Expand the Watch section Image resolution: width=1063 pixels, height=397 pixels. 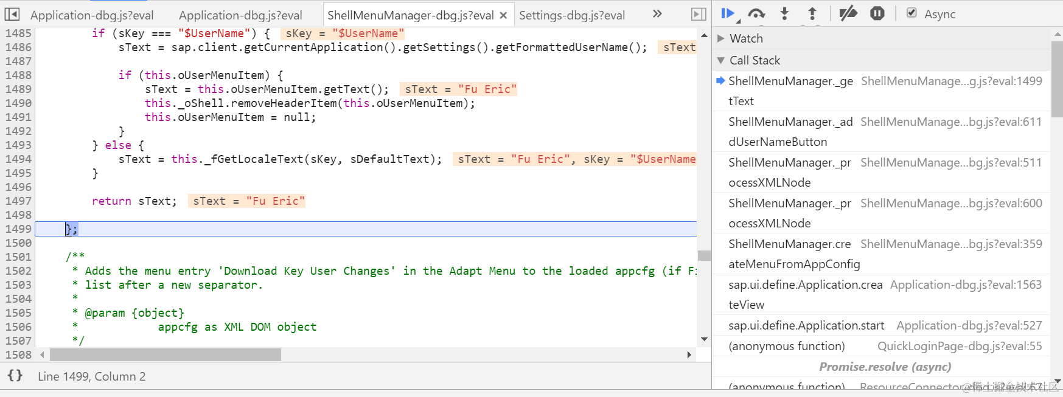(x=721, y=38)
